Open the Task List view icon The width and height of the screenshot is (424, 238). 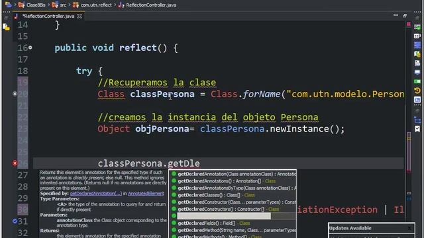tap(417, 27)
